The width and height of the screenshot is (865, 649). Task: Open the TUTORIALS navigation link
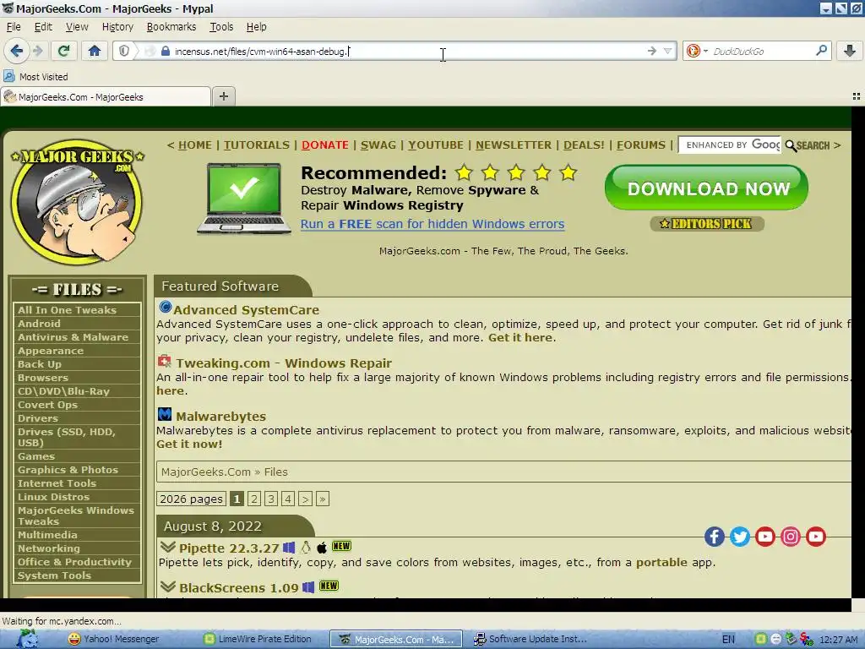pyautogui.click(x=257, y=145)
